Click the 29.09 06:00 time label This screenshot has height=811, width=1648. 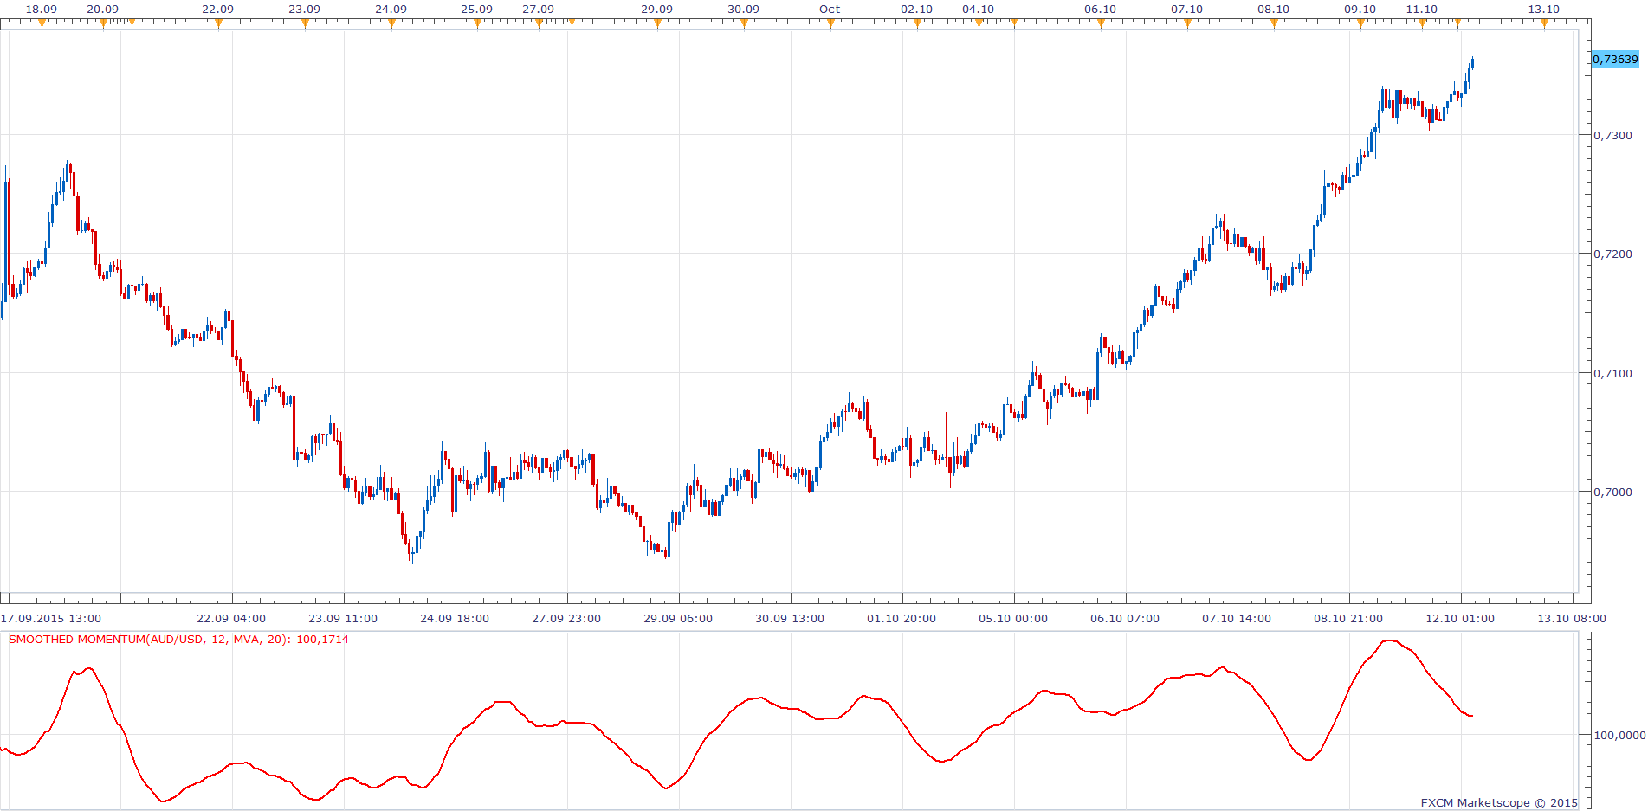coord(678,619)
